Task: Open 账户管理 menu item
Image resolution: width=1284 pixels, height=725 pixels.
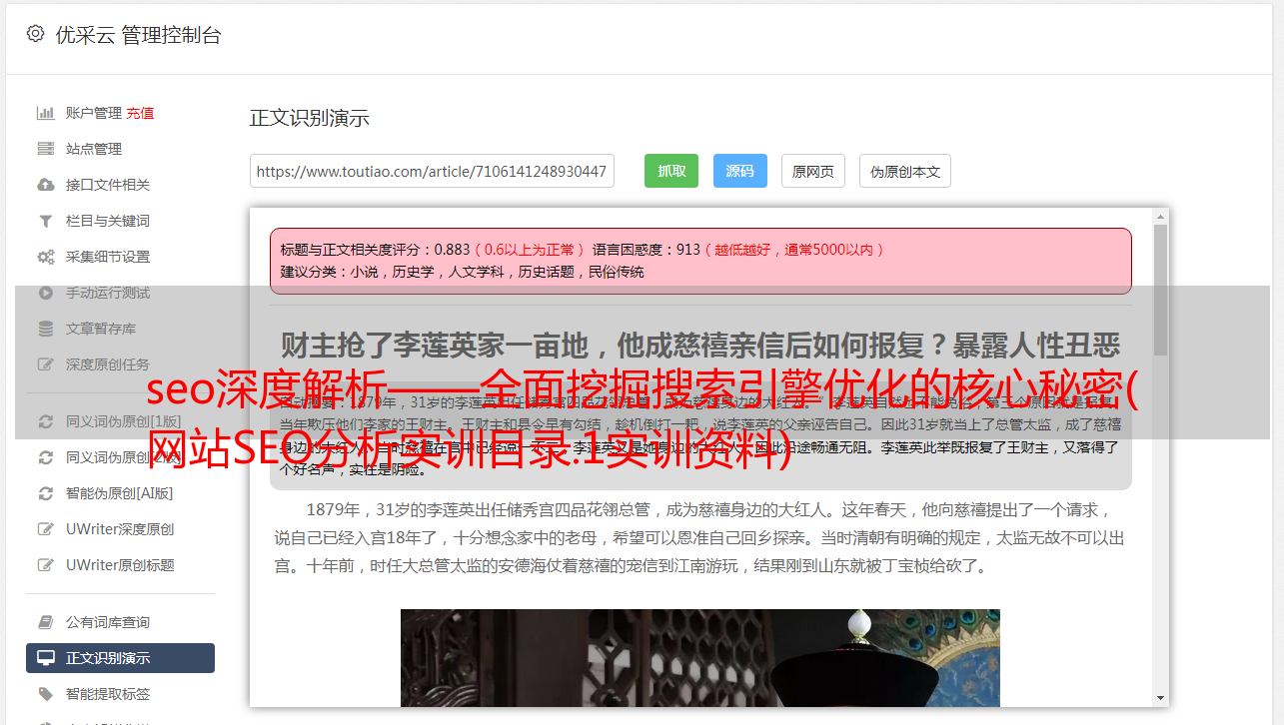Action: 94,113
